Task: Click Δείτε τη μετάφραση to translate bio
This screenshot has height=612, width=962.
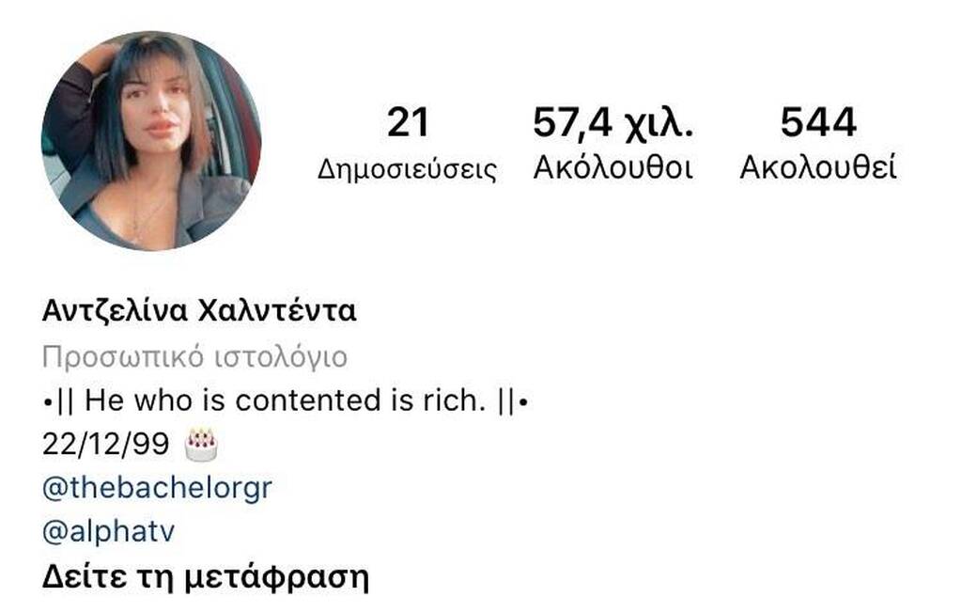Action: [206, 577]
